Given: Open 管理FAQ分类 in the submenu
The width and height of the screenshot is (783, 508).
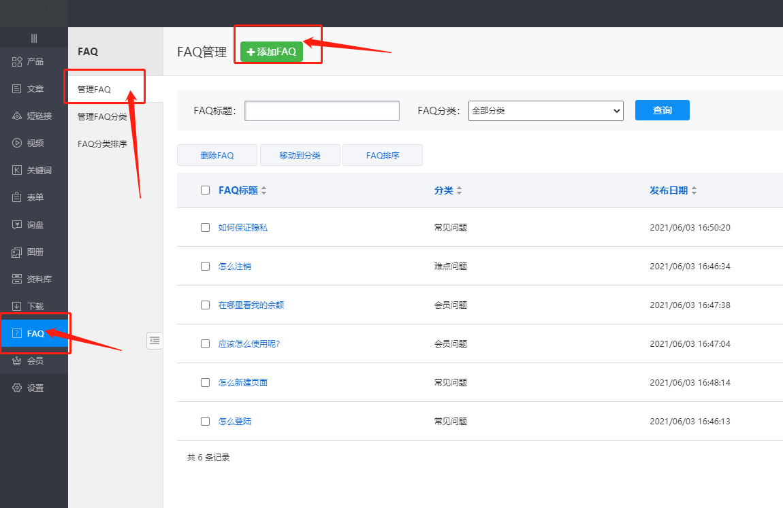Looking at the screenshot, I should click(x=102, y=117).
